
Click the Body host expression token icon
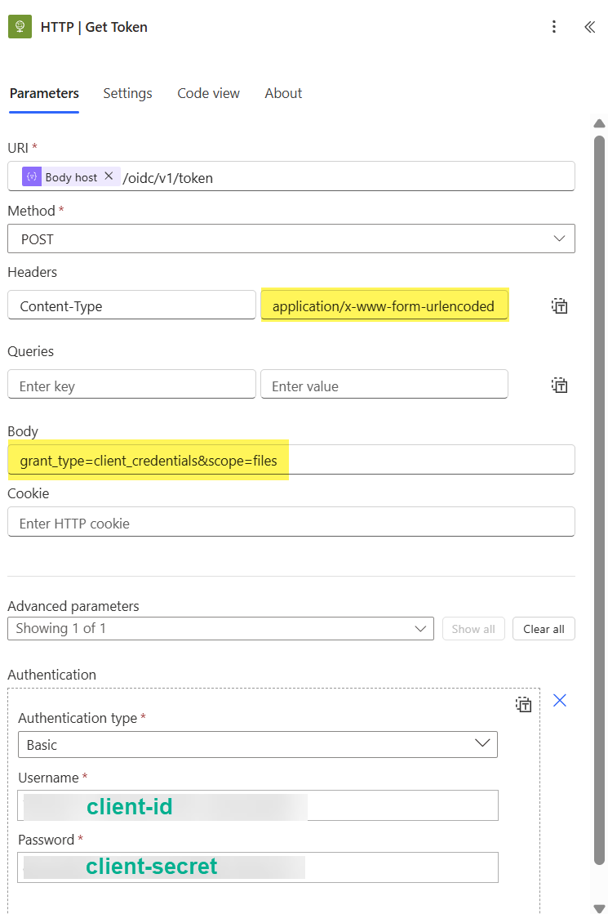pyautogui.click(x=32, y=176)
